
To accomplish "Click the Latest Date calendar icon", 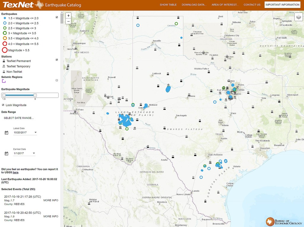I will coord(6,133).
